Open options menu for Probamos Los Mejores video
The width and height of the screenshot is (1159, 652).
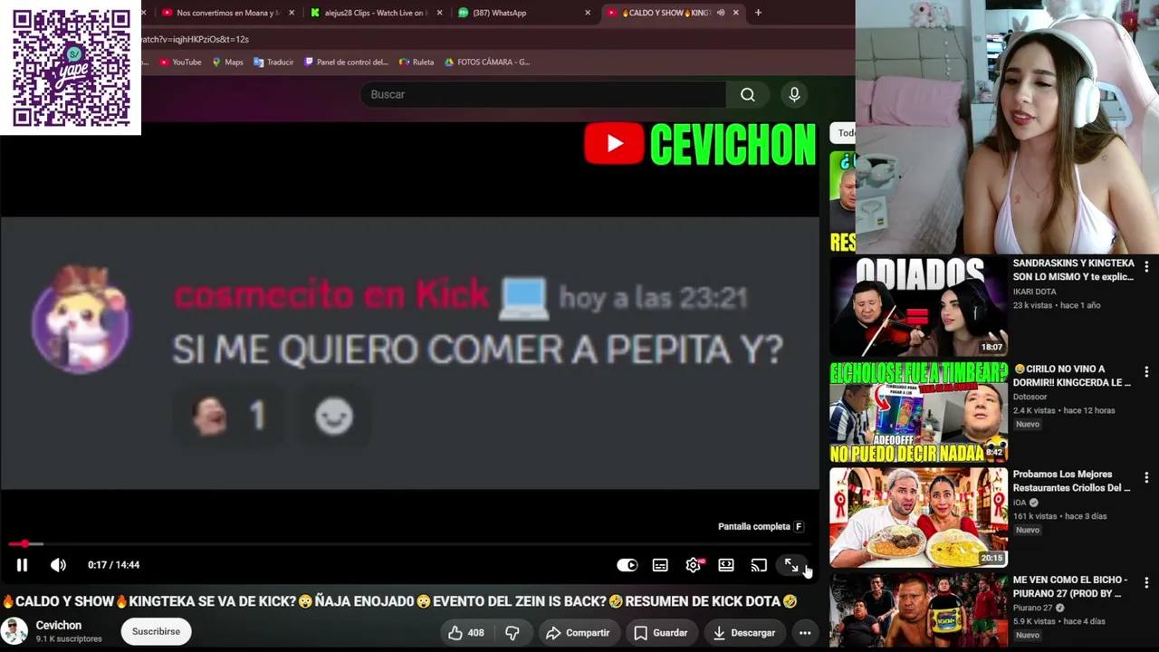(1146, 477)
